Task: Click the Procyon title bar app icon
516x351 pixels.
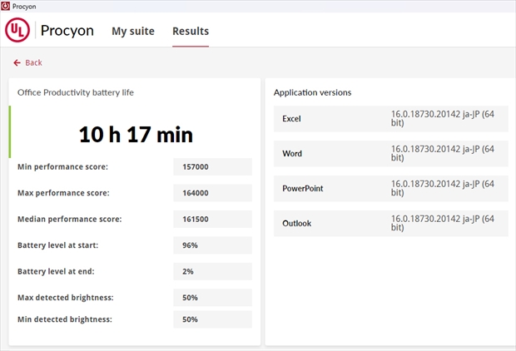Action: click(x=6, y=6)
